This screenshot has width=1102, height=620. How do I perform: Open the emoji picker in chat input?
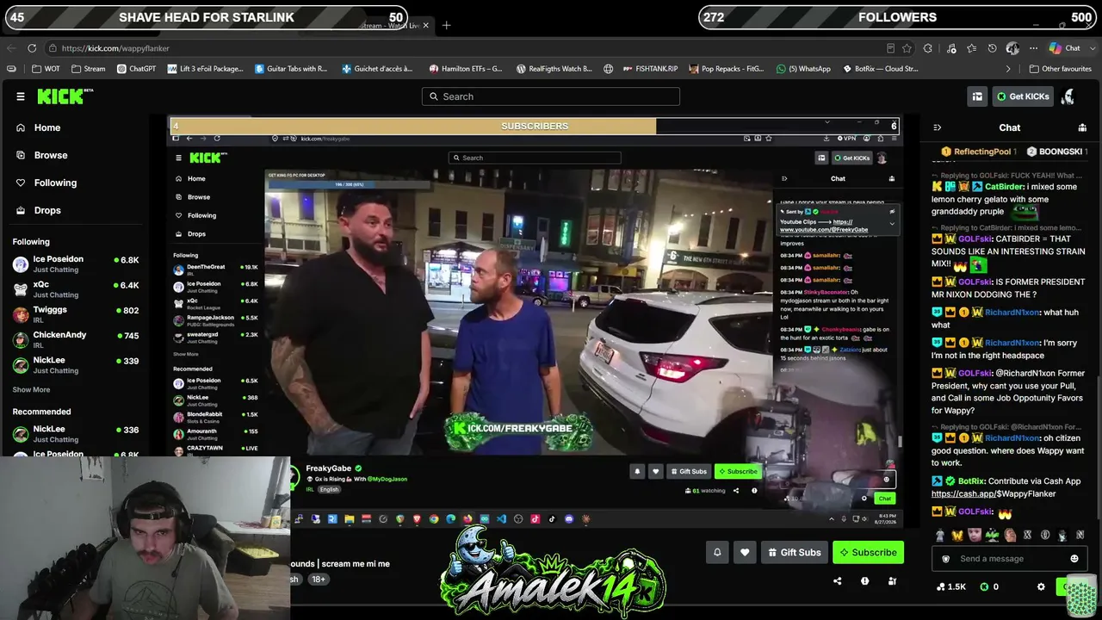pyautogui.click(x=1074, y=559)
